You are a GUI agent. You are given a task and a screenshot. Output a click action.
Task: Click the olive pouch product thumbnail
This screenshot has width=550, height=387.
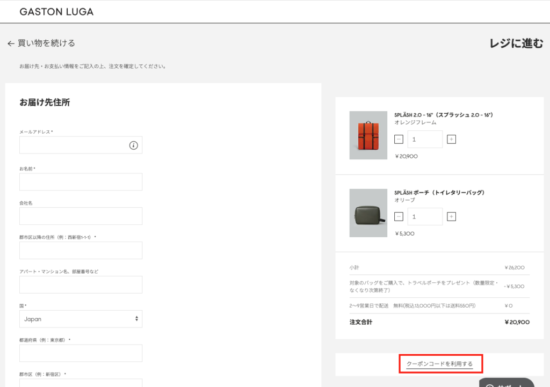coord(368,213)
